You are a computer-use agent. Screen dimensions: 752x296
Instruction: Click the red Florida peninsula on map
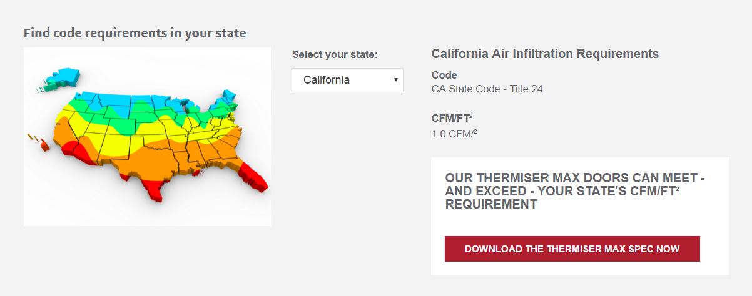(x=254, y=177)
